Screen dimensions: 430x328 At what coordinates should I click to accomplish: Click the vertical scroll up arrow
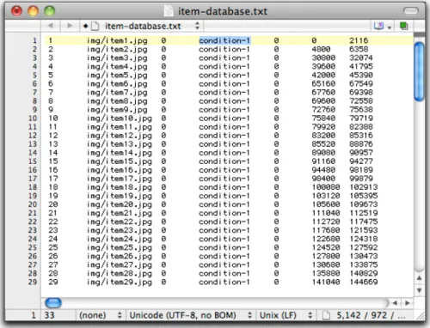419,278
